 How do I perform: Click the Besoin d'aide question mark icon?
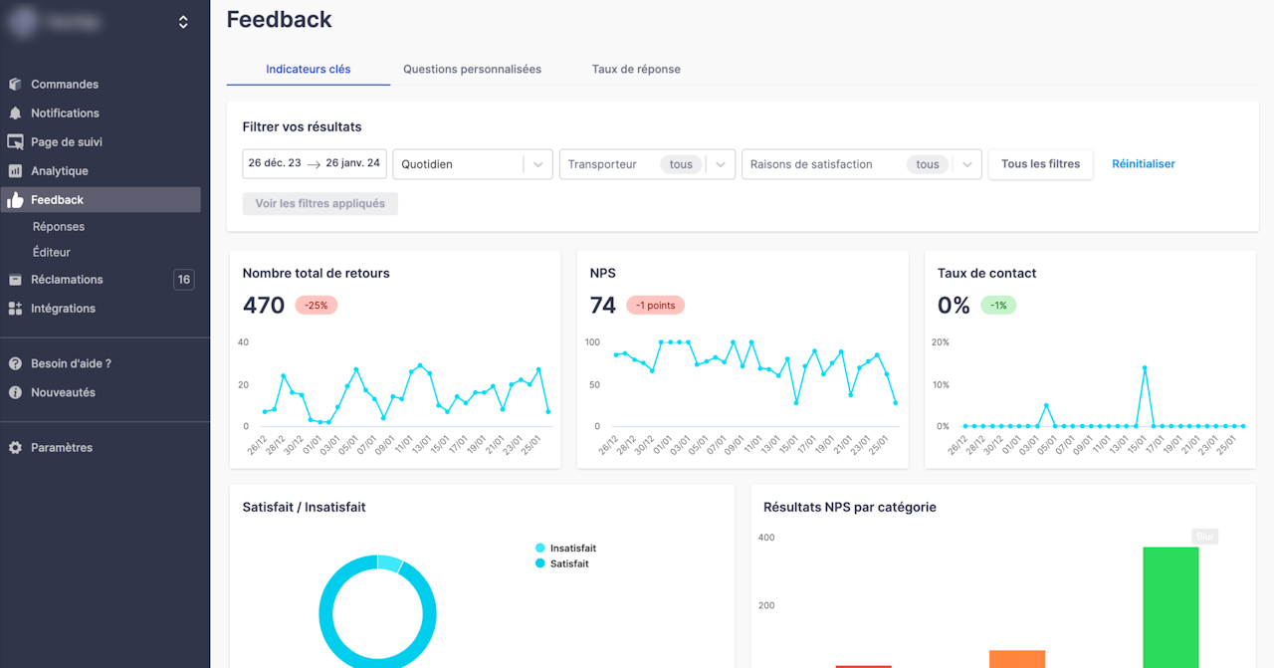15,364
